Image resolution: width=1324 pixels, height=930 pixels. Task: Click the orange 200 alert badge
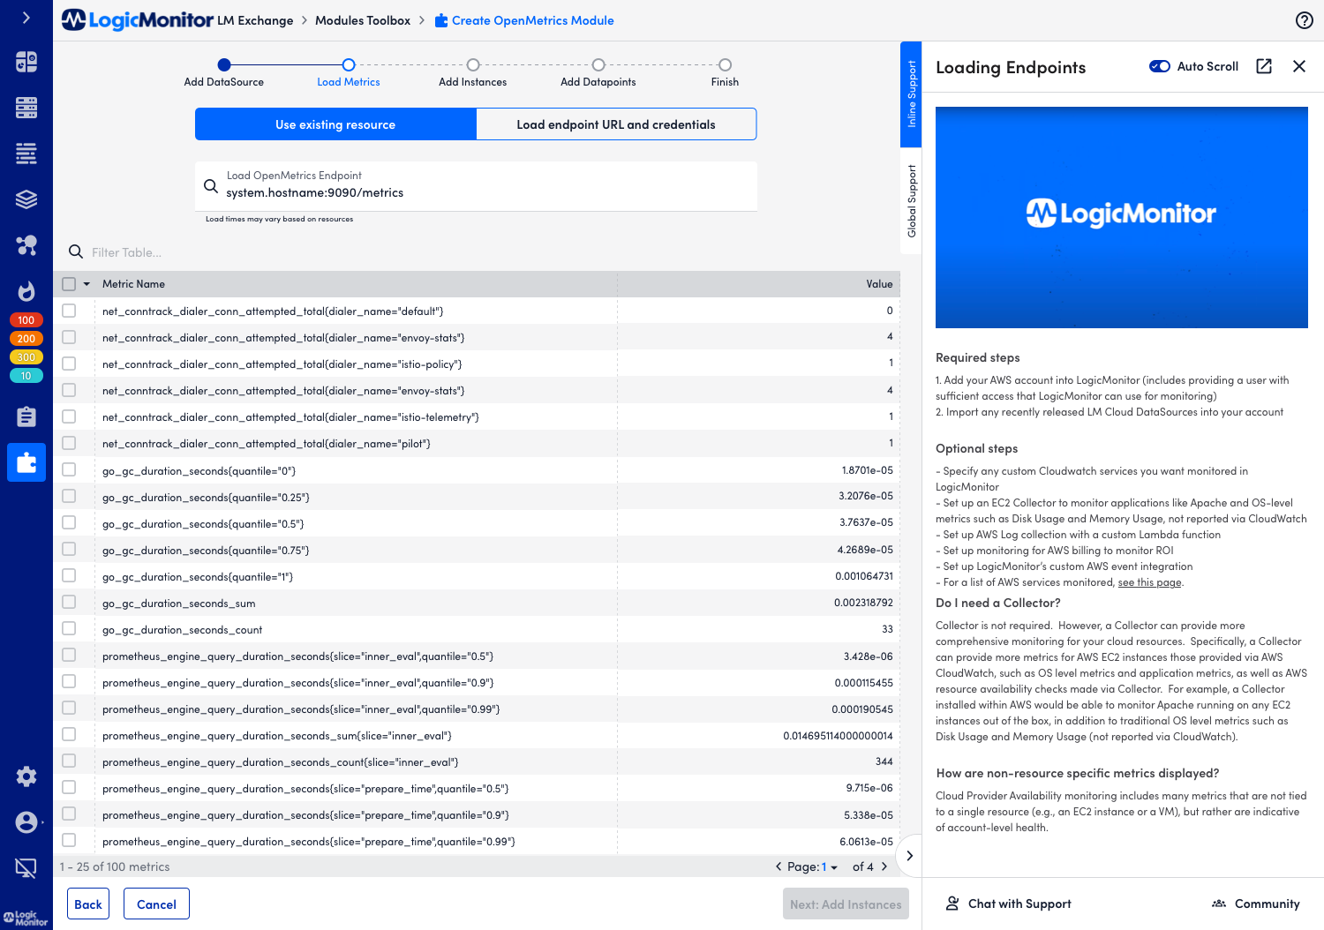[26, 339]
